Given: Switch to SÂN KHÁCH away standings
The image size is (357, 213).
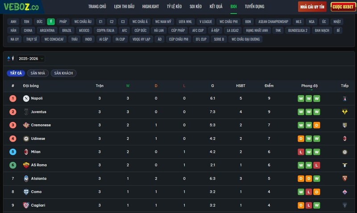Looking at the screenshot, I should (63, 73).
